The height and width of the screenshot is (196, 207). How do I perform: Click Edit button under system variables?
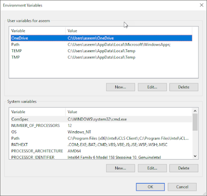pyautogui.click(x=152, y=168)
